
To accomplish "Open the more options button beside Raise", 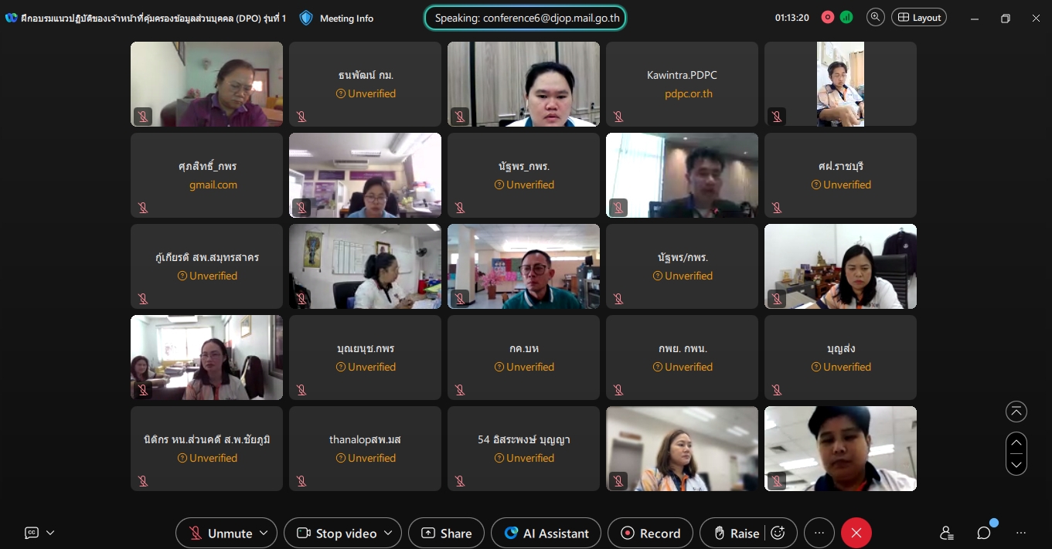I will [819, 533].
